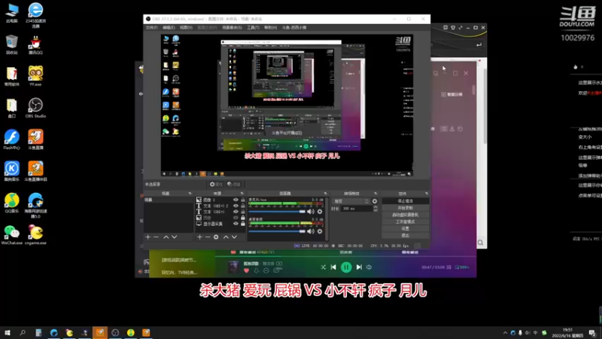Image resolution: width=602 pixels, height=339 pixels.
Task: Open the Flash Center desktop icon
Action: tap(11, 139)
